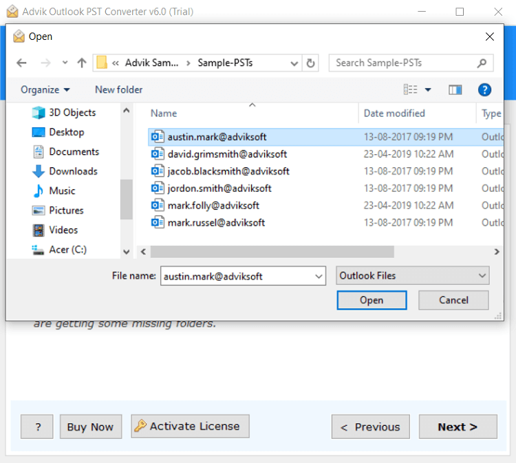The width and height of the screenshot is (516, 463).
Task: Open the view options dropdown arrow
Action: [x=428, y=89]
